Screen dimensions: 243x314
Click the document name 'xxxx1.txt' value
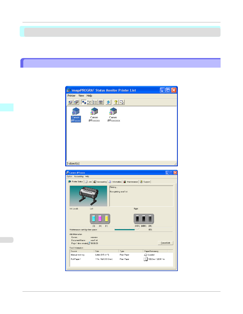point(94,240)
